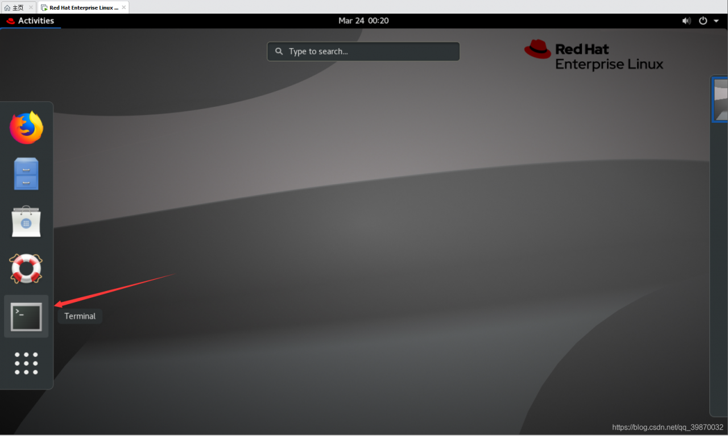Close the Red Hat Enterprise Linux tab
The height and width of the screenshot is (436, 728).
coord(124,7)
